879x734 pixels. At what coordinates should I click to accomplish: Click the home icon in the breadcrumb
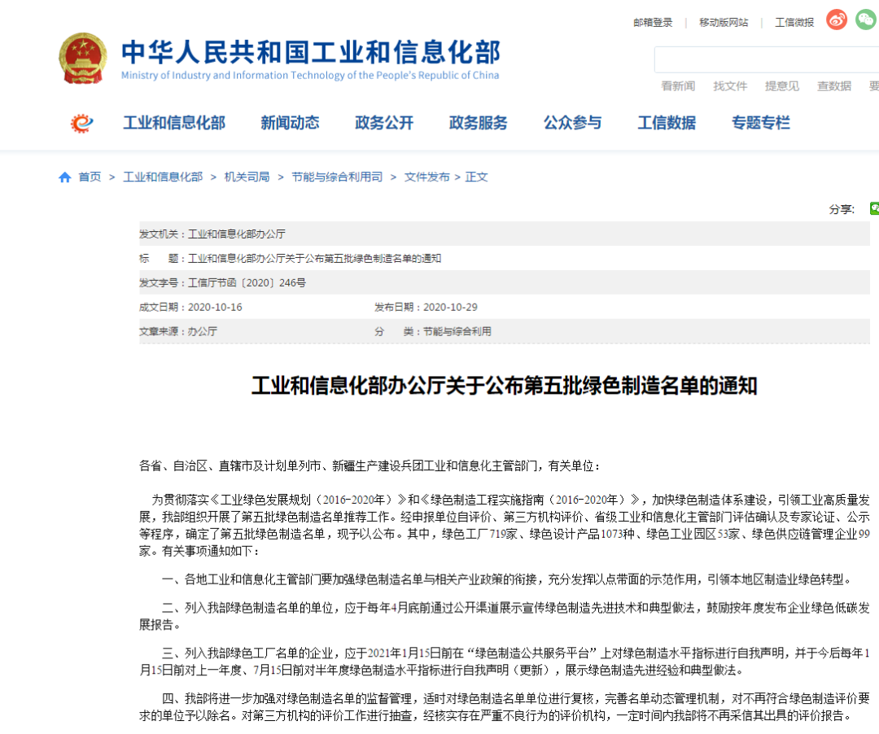pyautogui.click(x=64, y=176)
